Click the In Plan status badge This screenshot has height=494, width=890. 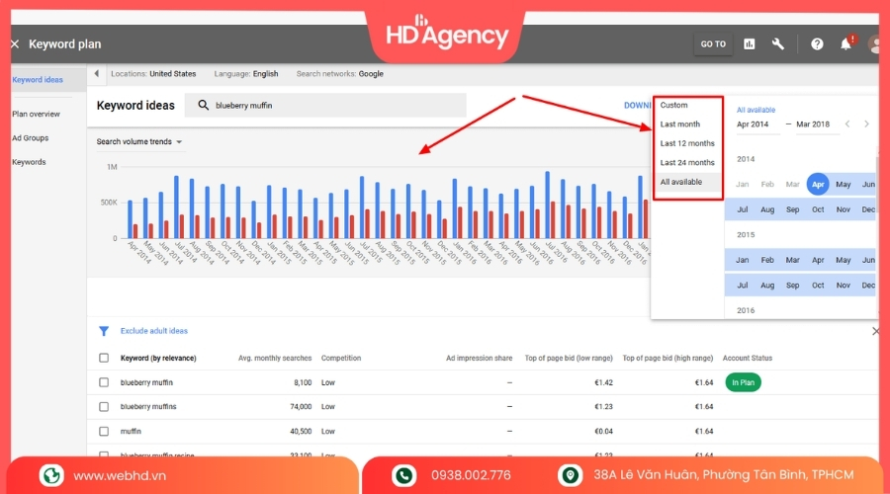click(x=743, y=382)
